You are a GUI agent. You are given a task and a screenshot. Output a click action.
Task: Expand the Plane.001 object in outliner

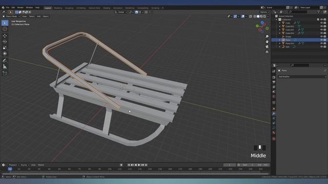[x=280, y=43]
